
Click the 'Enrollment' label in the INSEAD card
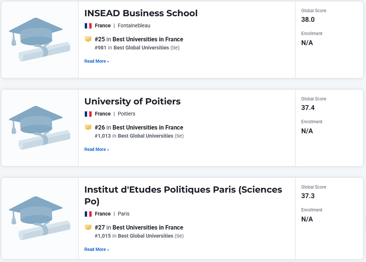point(312,34)
